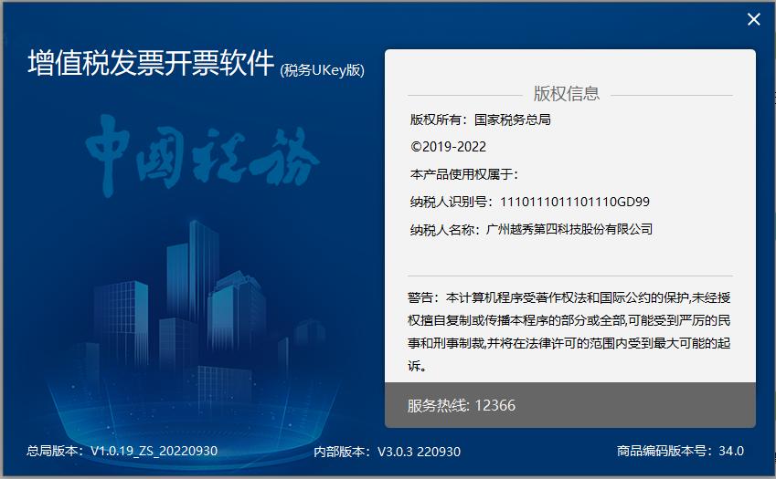Click the (税务UKey版) subtitle text
This screenshot has width=776, height=479.
click(322, 70)
